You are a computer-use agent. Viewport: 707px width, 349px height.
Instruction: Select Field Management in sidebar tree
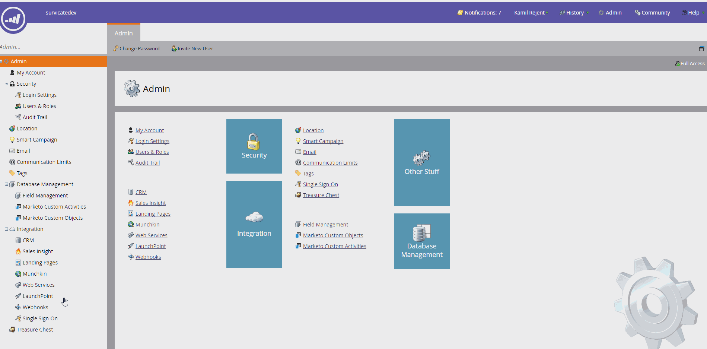(x=45, y=196)
